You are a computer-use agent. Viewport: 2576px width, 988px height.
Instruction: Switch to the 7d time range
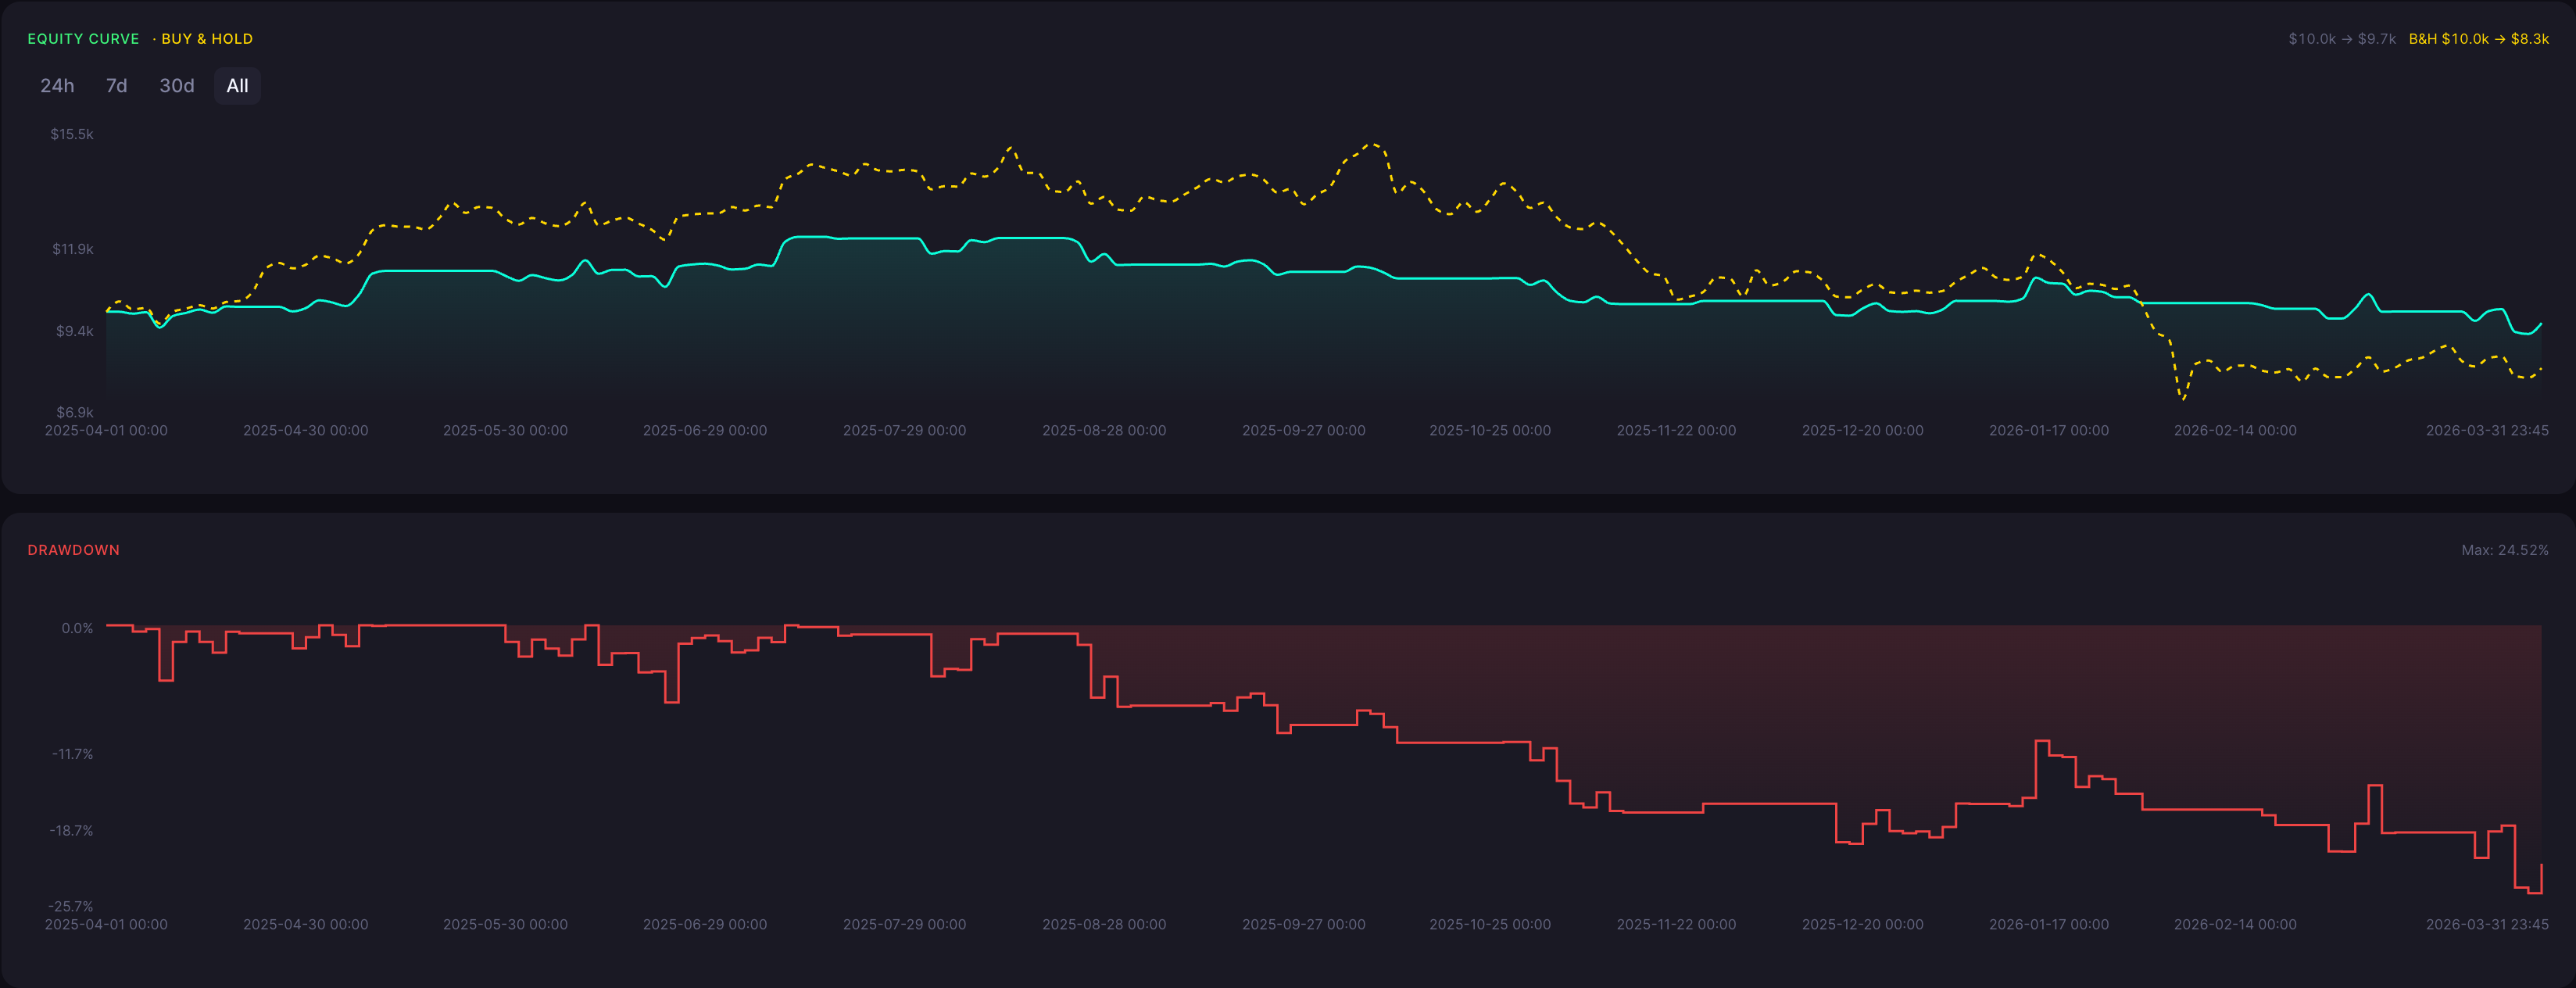click(x=117, y=86)
